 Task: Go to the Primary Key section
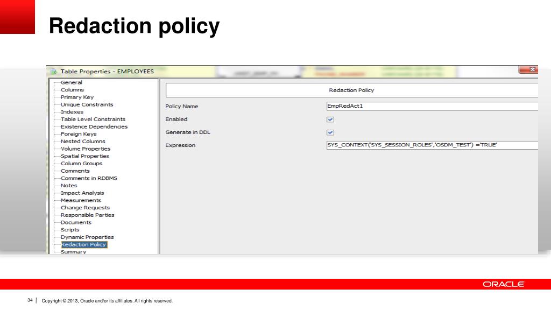pos(77,97)
